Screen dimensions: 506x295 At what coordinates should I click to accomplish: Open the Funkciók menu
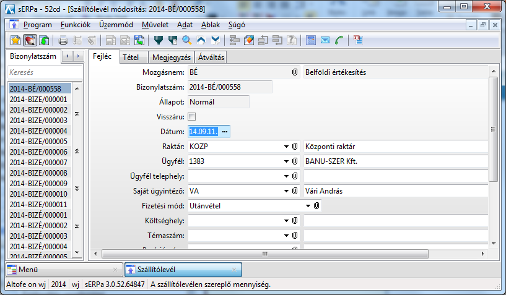coord(76,25)
